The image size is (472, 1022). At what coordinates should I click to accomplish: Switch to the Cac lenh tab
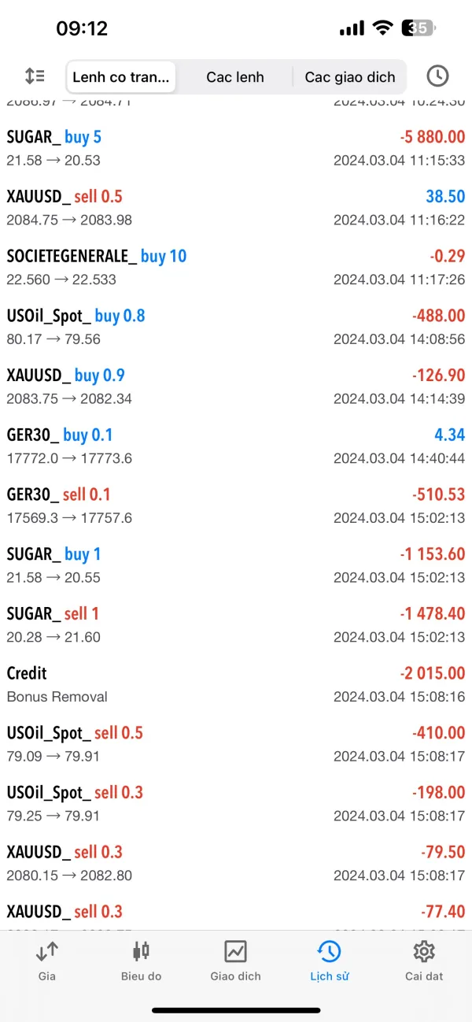235,77
